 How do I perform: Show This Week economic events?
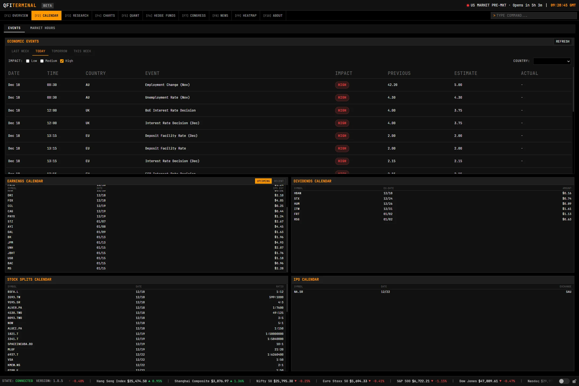click(x=82, y=51)
